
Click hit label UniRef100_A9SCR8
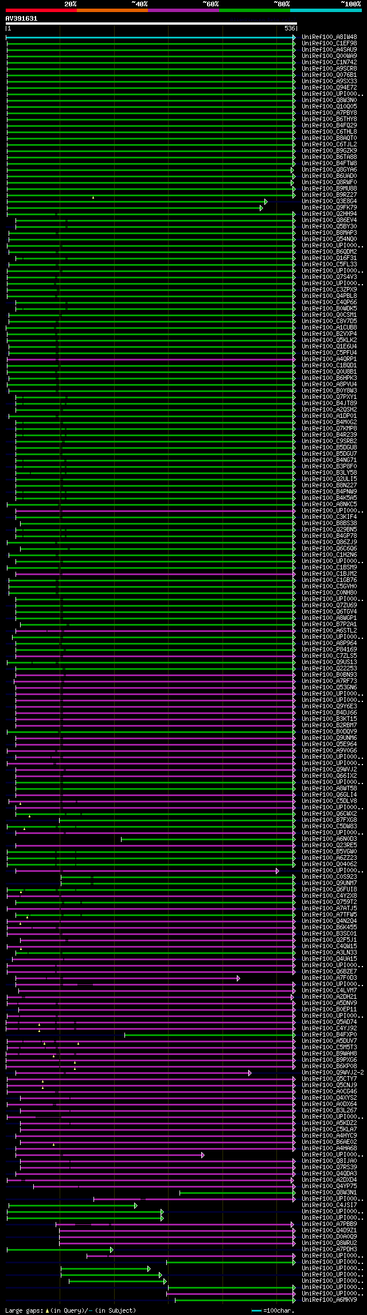pos(329,69)
